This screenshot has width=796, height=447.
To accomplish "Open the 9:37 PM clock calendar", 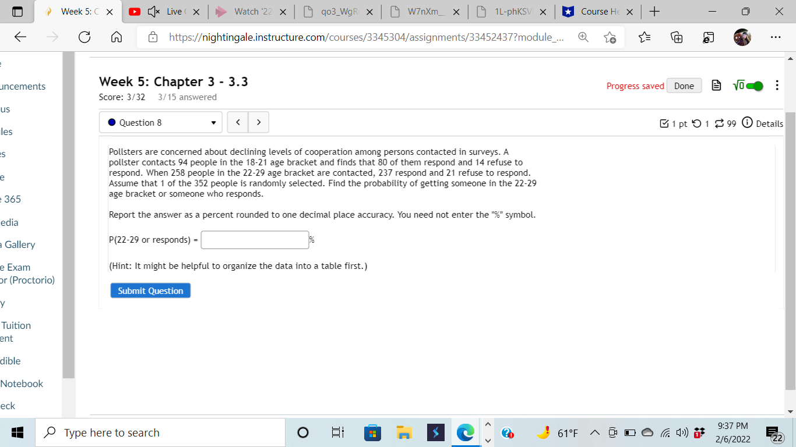I will (734, 432).
